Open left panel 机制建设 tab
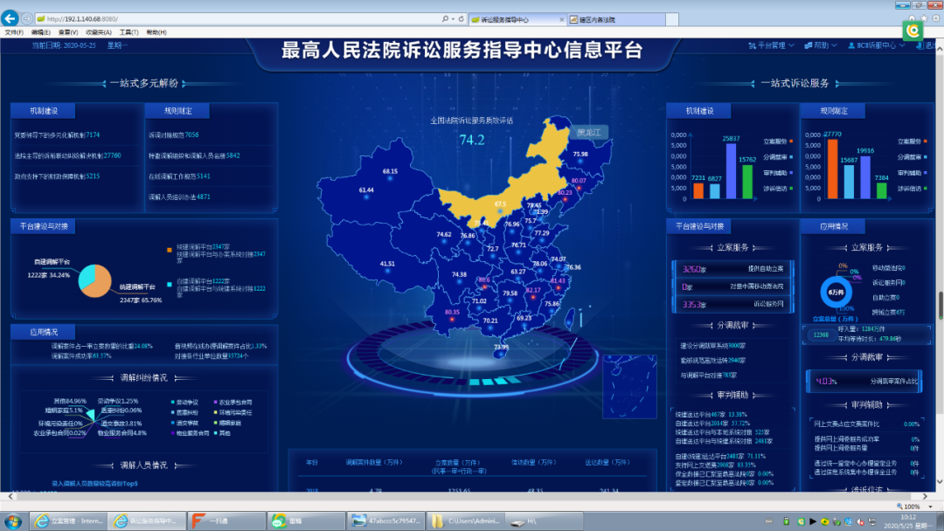 tap(44, 111)
